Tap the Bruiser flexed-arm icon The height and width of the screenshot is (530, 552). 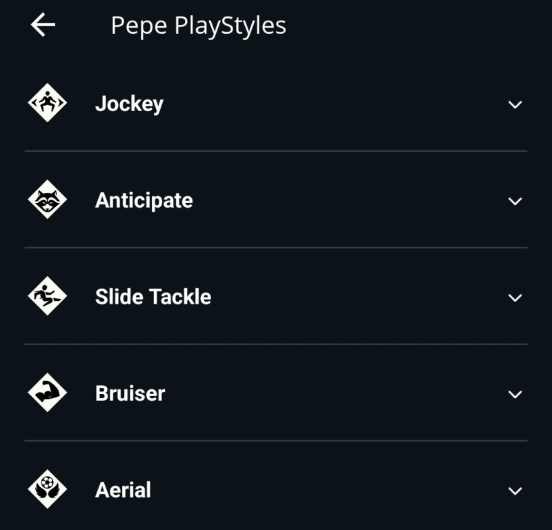click(x=47, y=393)
